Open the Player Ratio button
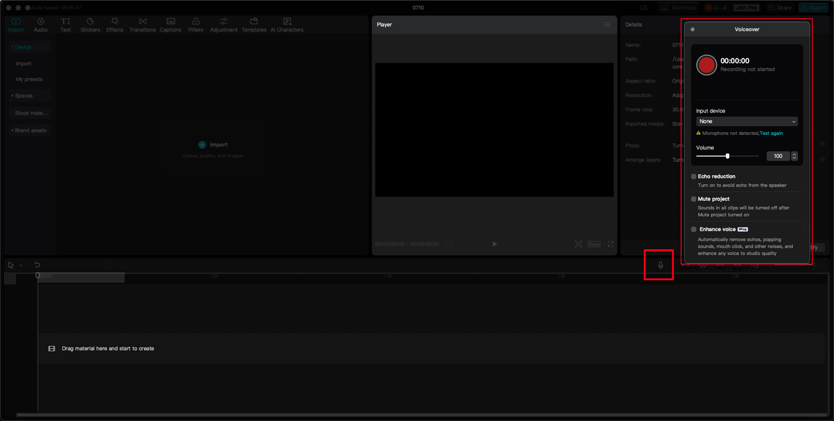834x421 pixels. click(594, 244)
